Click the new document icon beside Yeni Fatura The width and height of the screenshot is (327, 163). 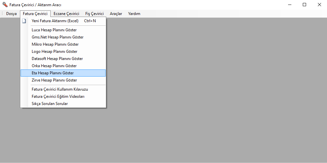point(25,21)
